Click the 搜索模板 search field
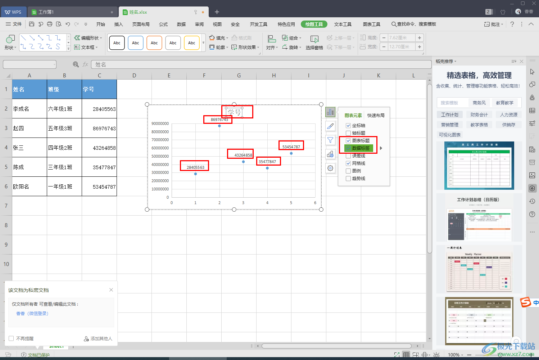539x360 pixels. [x=452, y=103]
